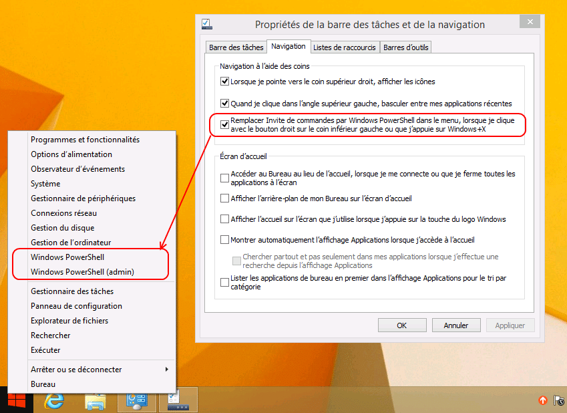
Task: Enable go to Desktop instead of Start
Action: [224, 178]
